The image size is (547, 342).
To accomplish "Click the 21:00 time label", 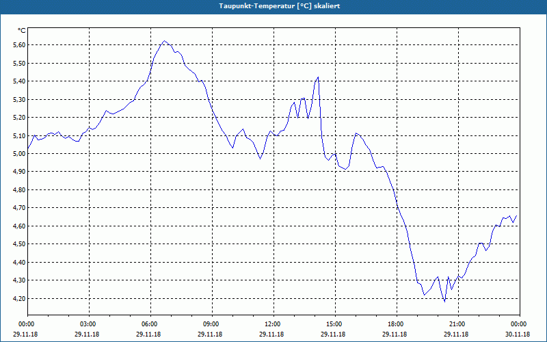I will click(458, 324).
